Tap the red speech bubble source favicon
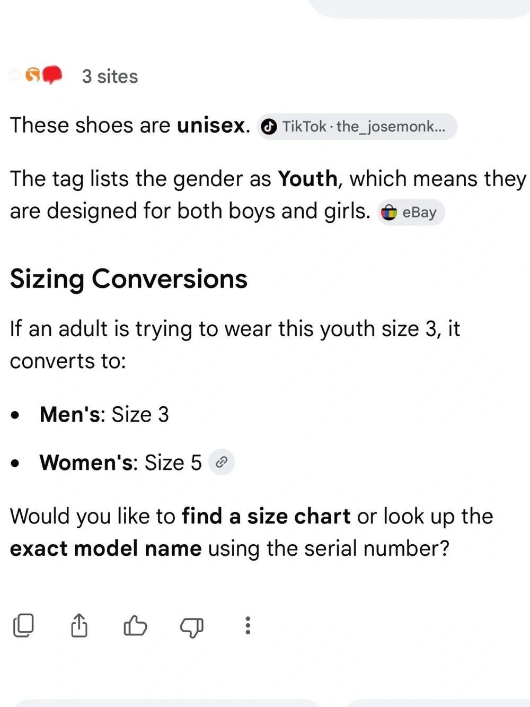 52,75
